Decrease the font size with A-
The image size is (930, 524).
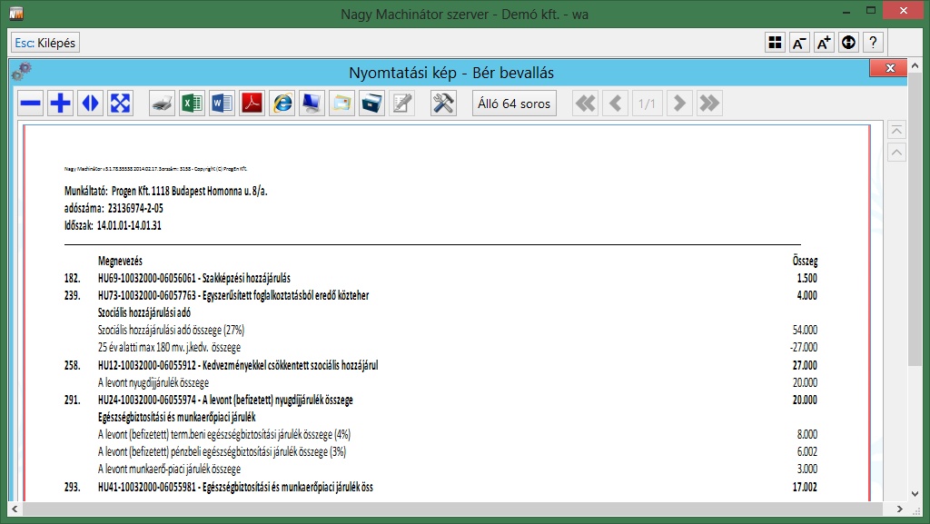coord(799,43)
